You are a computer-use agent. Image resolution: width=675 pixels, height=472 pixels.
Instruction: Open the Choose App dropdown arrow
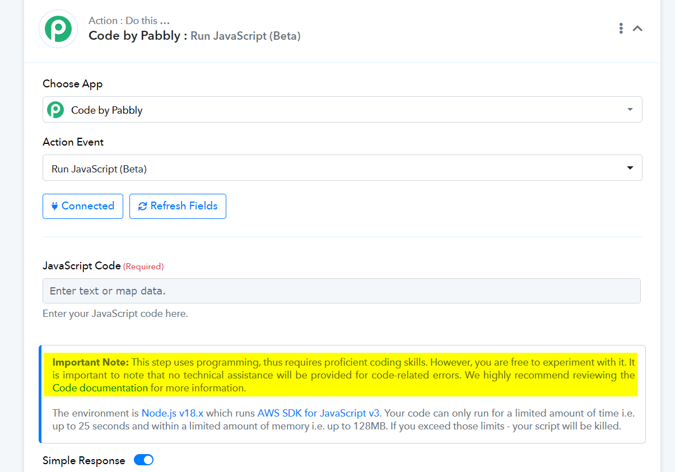(x=630, y=110)
